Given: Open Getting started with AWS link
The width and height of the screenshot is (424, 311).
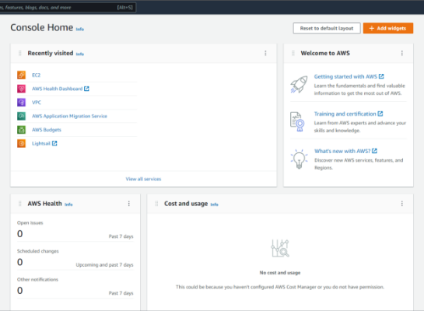Looking at the screenshot, I should coord(345,76).
